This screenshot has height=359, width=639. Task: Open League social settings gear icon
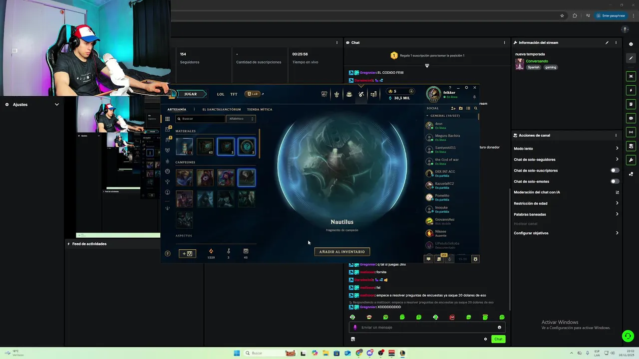[x=475, y=259]
